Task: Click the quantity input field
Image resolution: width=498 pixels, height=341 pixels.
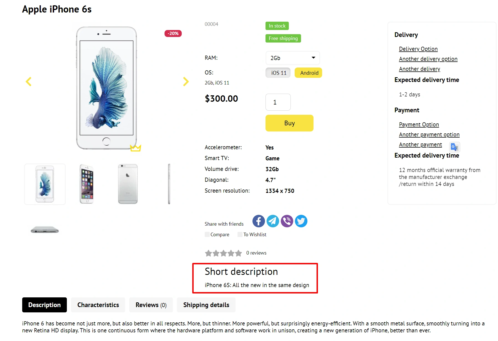Action: click(278, 102)
